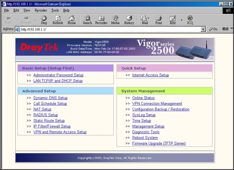Open the Media bar
Viewport: 234px width, 170px height.
pyautogui.click(x=115, y=20)
